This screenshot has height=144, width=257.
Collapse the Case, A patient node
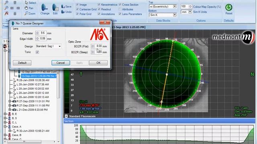tap(5, 126)
